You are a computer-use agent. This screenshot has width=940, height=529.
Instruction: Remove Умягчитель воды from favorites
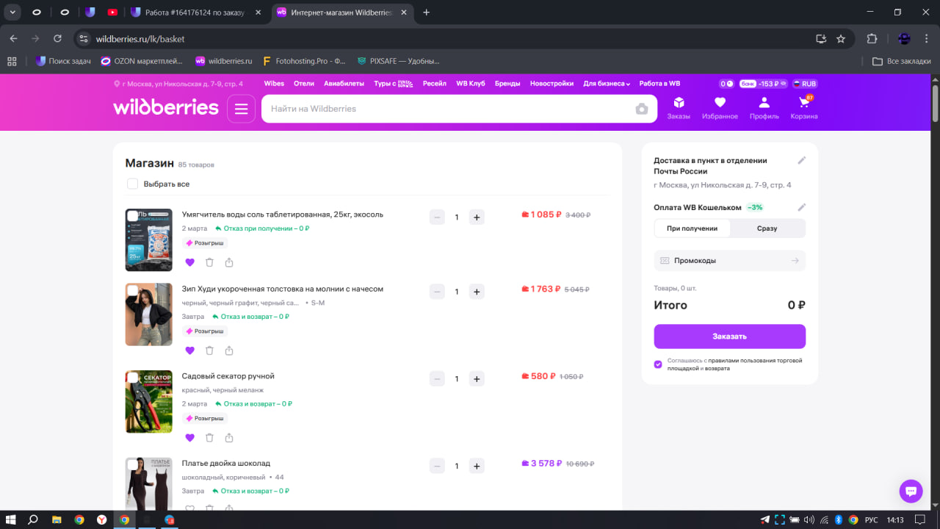(190, 262)
